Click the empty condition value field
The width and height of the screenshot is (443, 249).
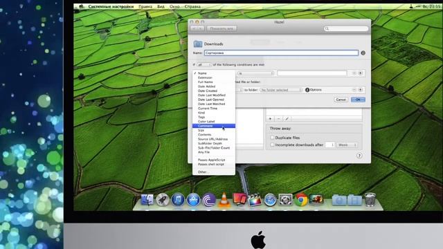click(x=312, y=73)
